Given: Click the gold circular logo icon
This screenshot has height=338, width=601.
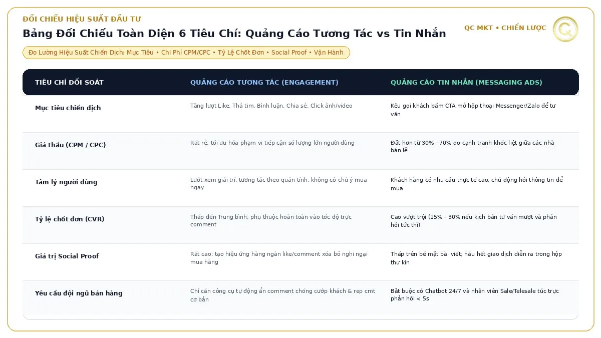Looking at the screenshot, I should tap(565, 29).
